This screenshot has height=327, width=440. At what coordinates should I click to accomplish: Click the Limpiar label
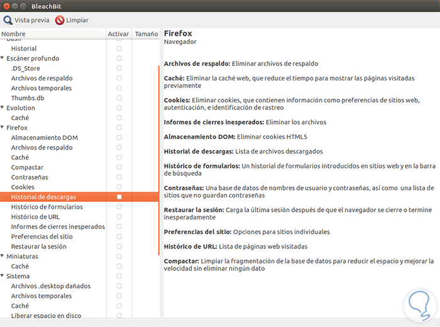tap(77, 20)
